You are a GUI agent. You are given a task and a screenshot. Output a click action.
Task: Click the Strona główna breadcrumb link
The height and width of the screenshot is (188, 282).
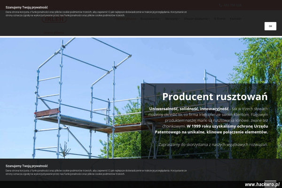click(x=54, y=33)
